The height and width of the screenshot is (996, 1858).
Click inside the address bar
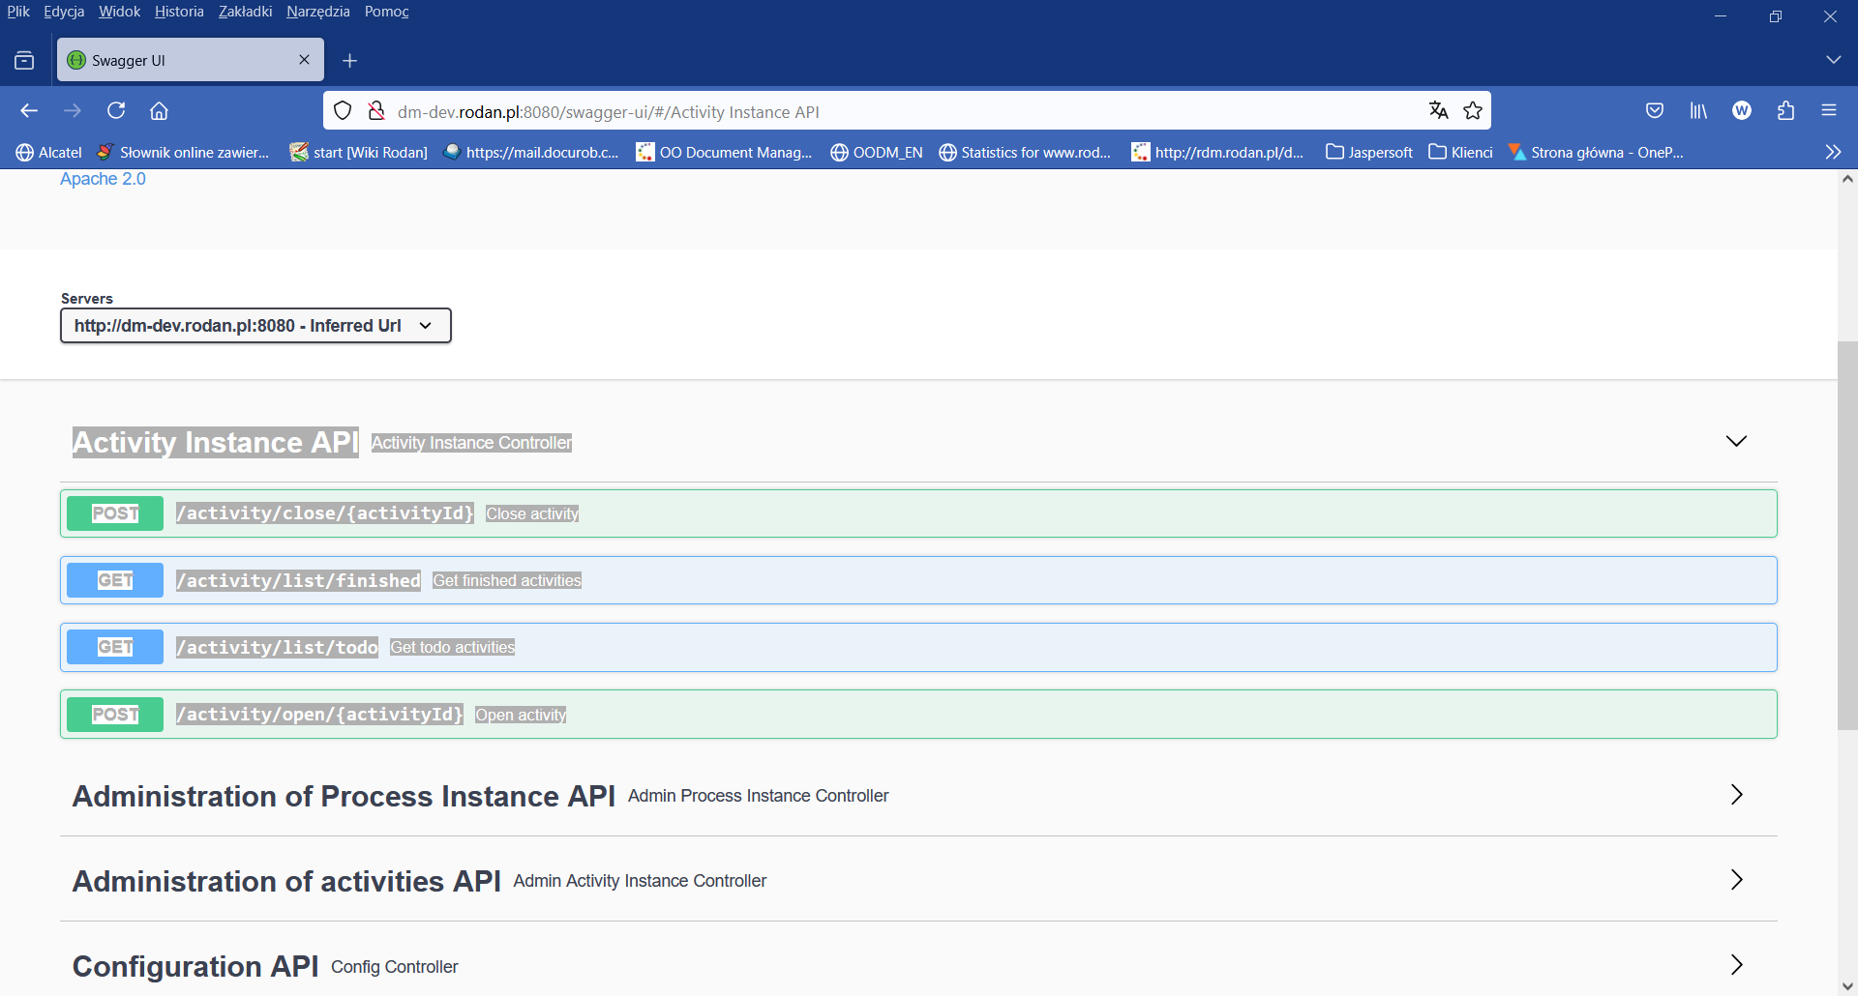pyautogui.click(x=871, y=110)
